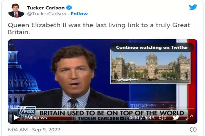Select Continue watching on Twitter

152,47
